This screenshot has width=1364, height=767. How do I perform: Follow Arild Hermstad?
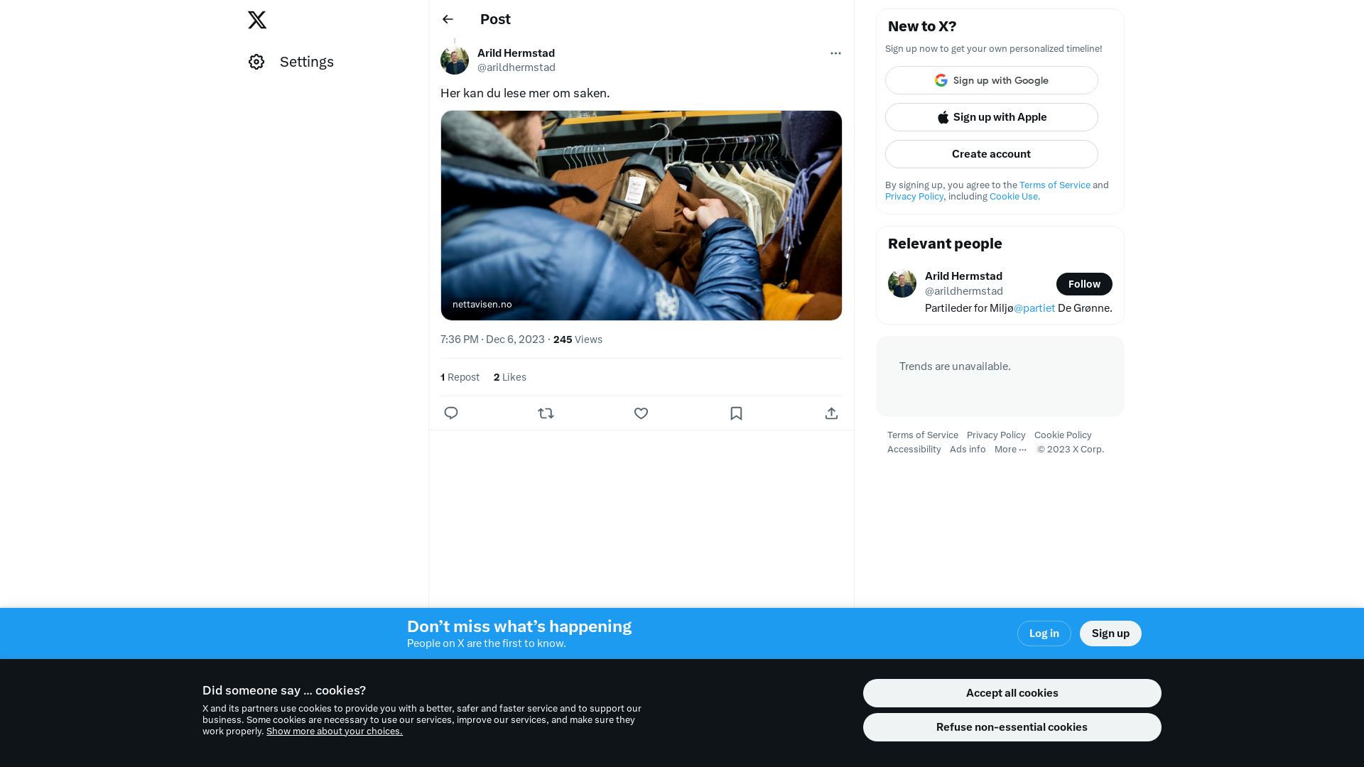coord(1084,284)
